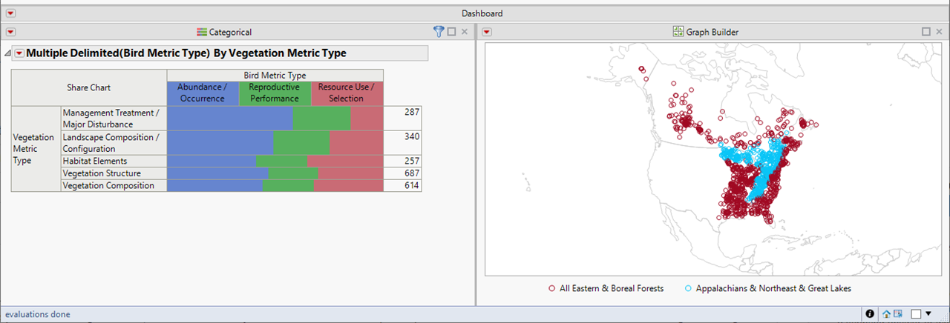Click blue share bar in Vegetation Structure row
950x323 pixels.
click(x=218, y=173)
